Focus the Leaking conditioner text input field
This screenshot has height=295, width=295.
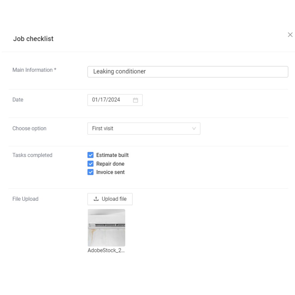(x=188, y=71)
